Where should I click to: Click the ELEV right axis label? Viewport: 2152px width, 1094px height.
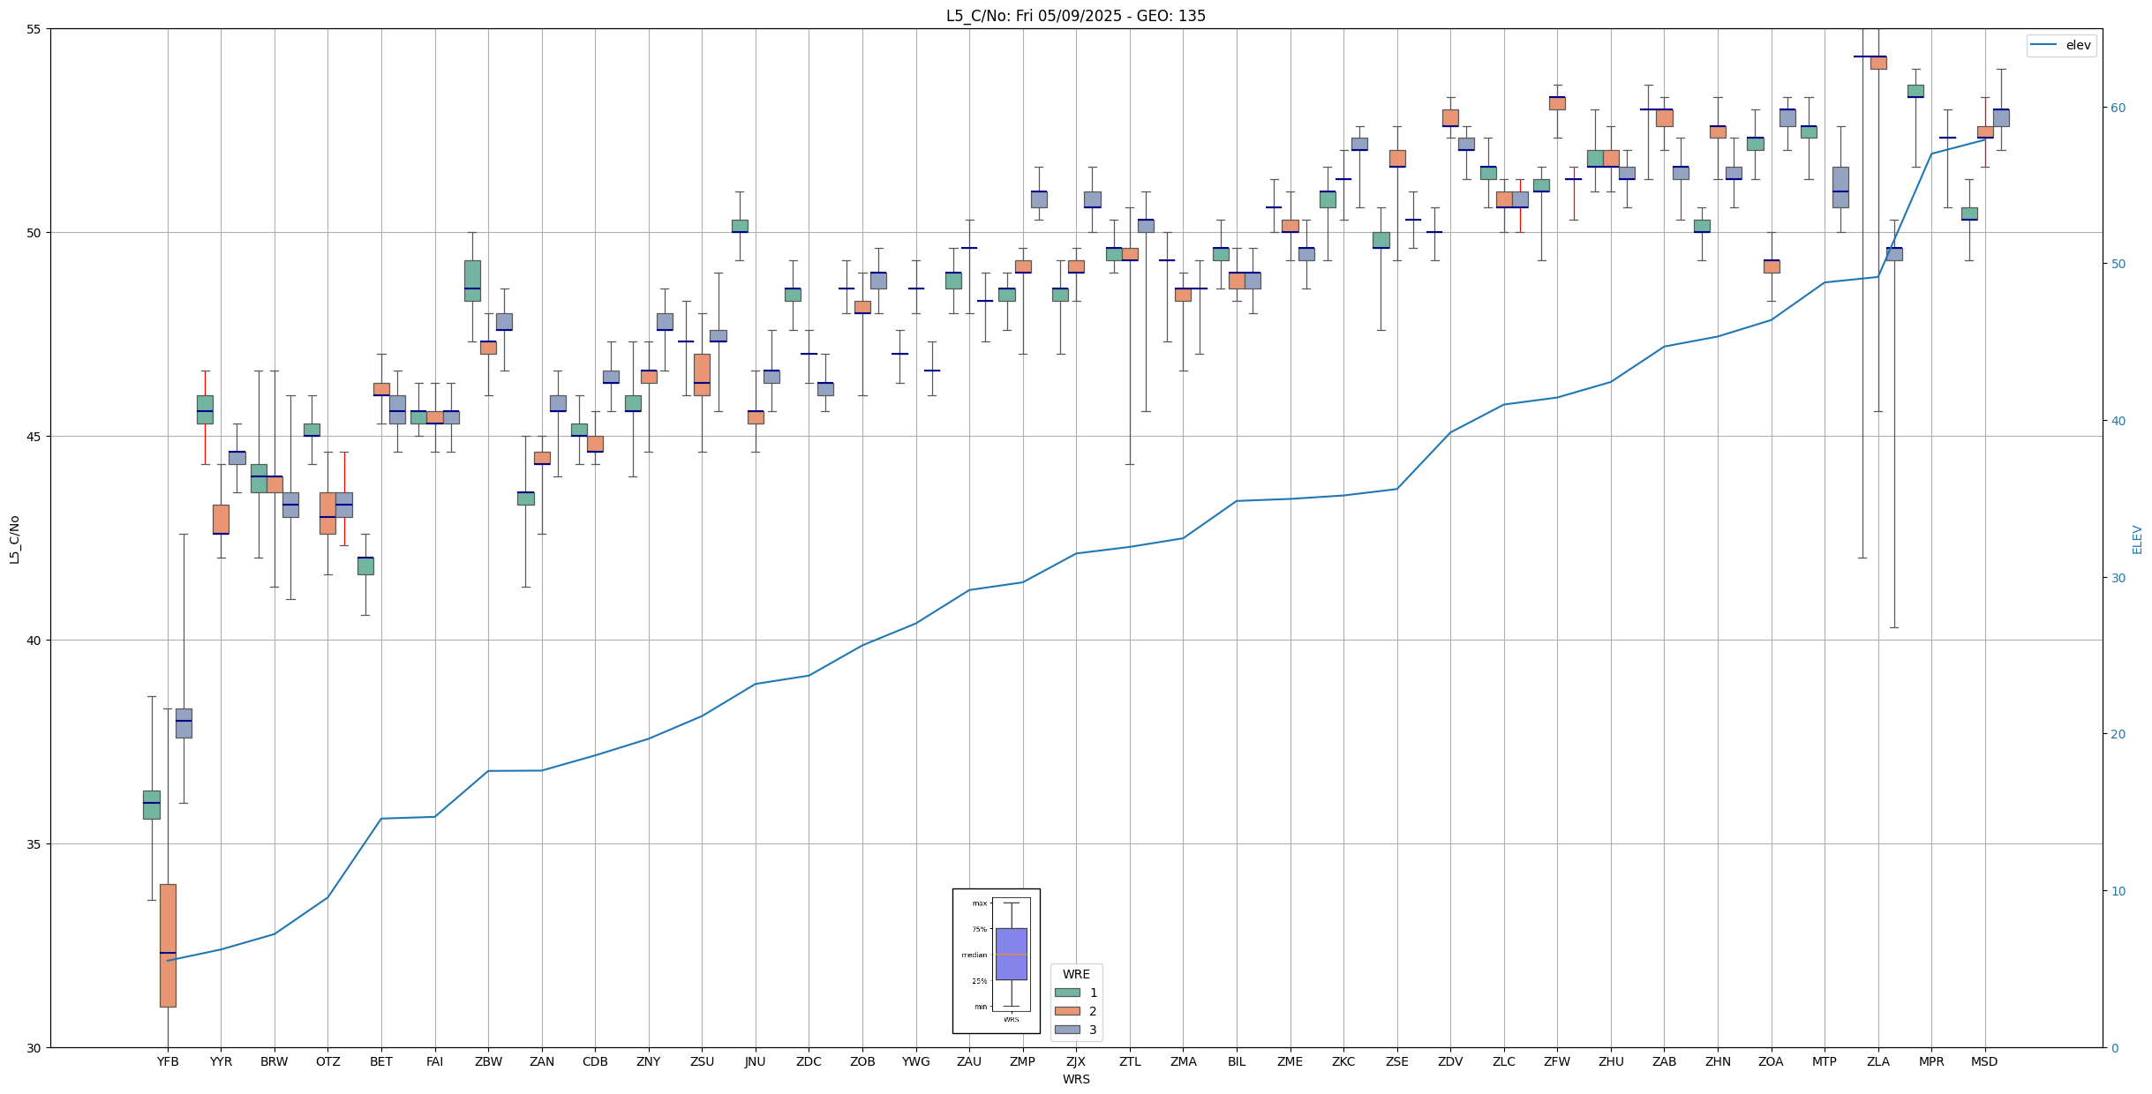pyautogui.click(x=2137, y=539)
